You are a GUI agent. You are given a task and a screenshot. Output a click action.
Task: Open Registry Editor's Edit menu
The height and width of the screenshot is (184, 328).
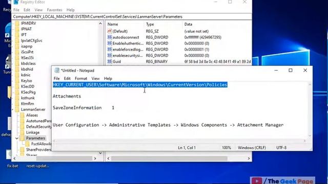(27, 10)
